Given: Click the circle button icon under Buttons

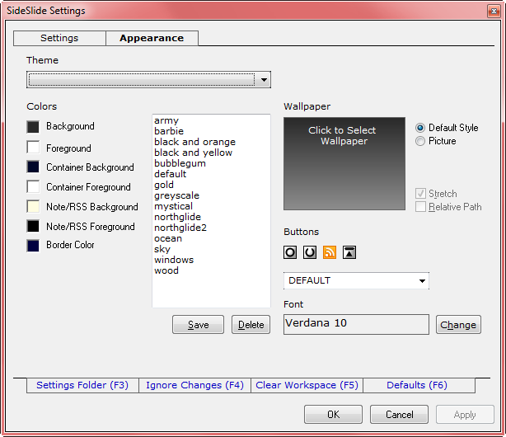Looking at the screenshot, I should [x=290, y=252].
